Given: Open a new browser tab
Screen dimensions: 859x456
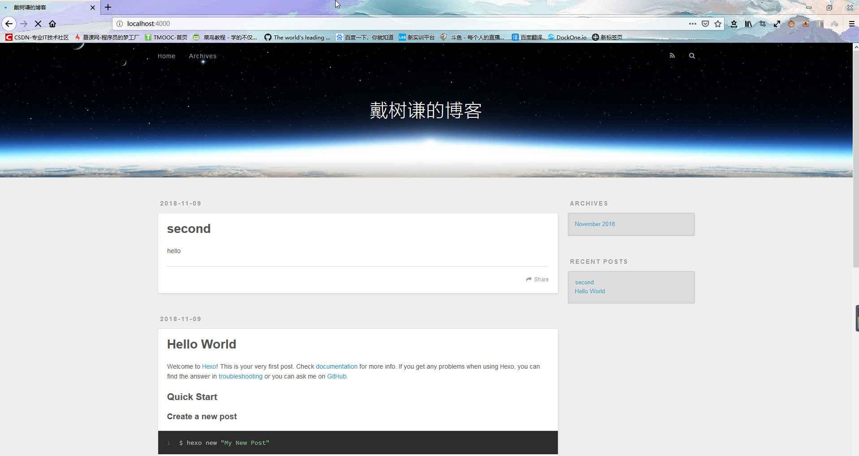Looking at the screenshot, I should click(x=108, y=7).
